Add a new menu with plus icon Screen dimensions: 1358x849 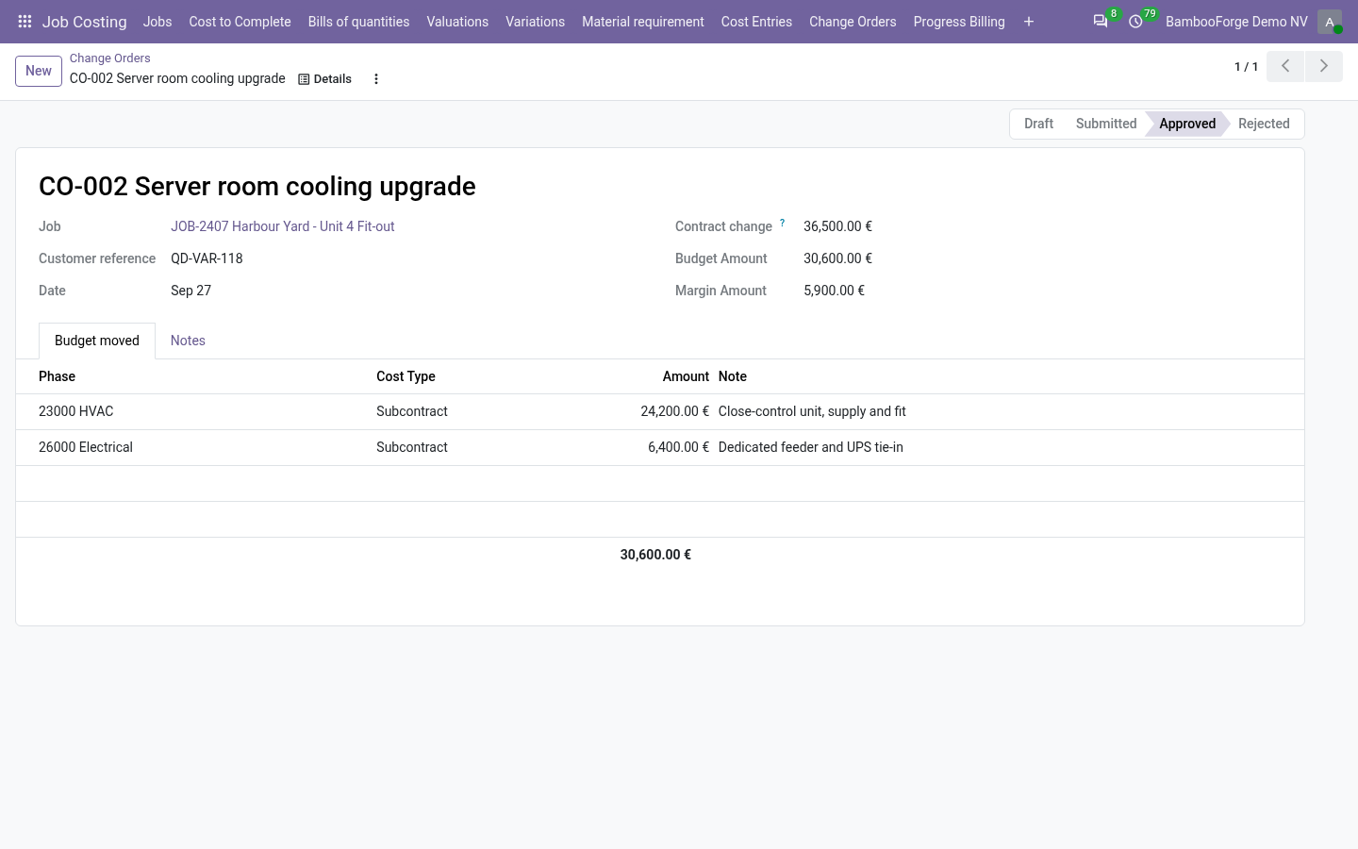1029,22
